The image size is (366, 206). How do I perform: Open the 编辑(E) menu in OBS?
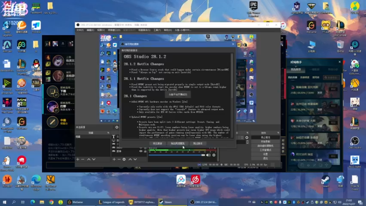pyautogui.click(x=90, y=30)
